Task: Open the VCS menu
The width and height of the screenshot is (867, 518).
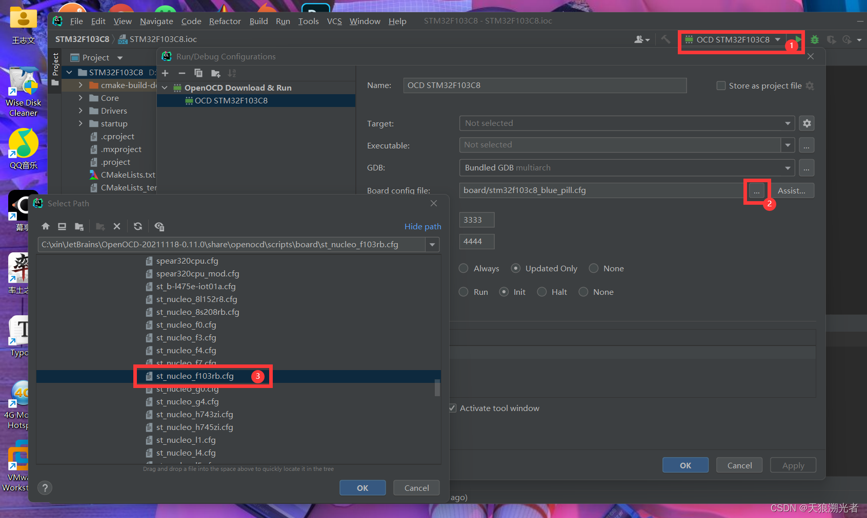Action: 334,21
